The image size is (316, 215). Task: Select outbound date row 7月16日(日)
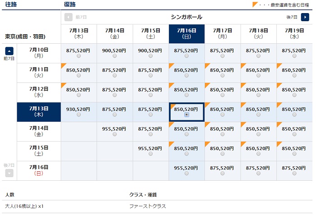click(39, 170)
